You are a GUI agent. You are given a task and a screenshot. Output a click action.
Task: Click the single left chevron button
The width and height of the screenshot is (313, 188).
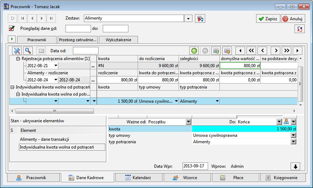pos(262,50)
